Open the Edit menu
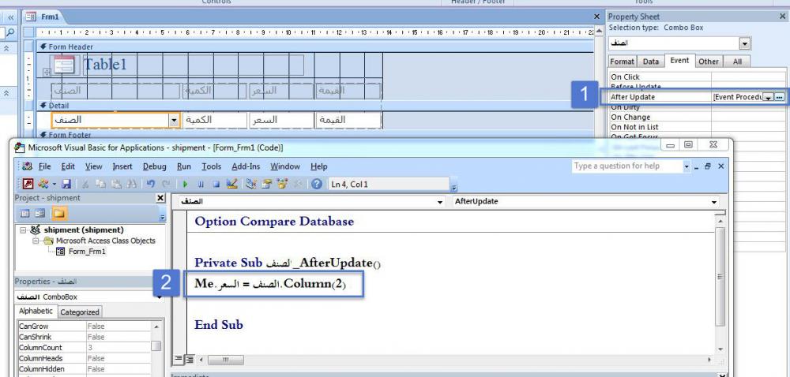This screenshot has height=377, width=790. 68,166
